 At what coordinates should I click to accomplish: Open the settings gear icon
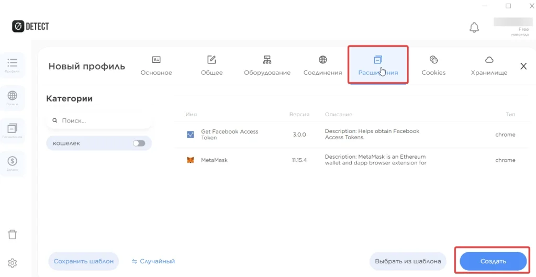pos(13,263)
